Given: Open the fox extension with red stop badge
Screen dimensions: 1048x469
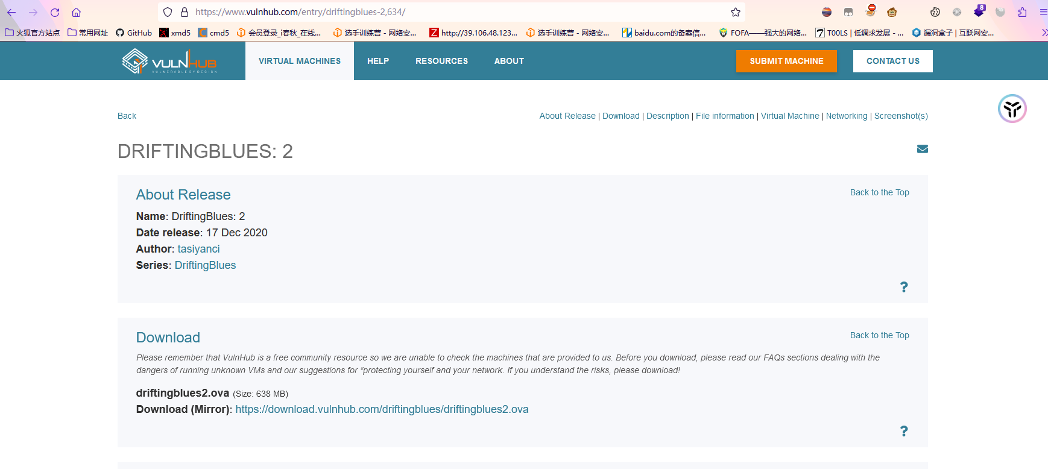Looking at the screenshot, I should point(870,10).
